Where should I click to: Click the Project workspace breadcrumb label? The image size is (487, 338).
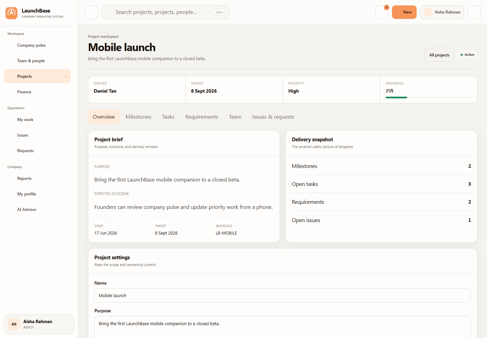(x=103, y=37)
